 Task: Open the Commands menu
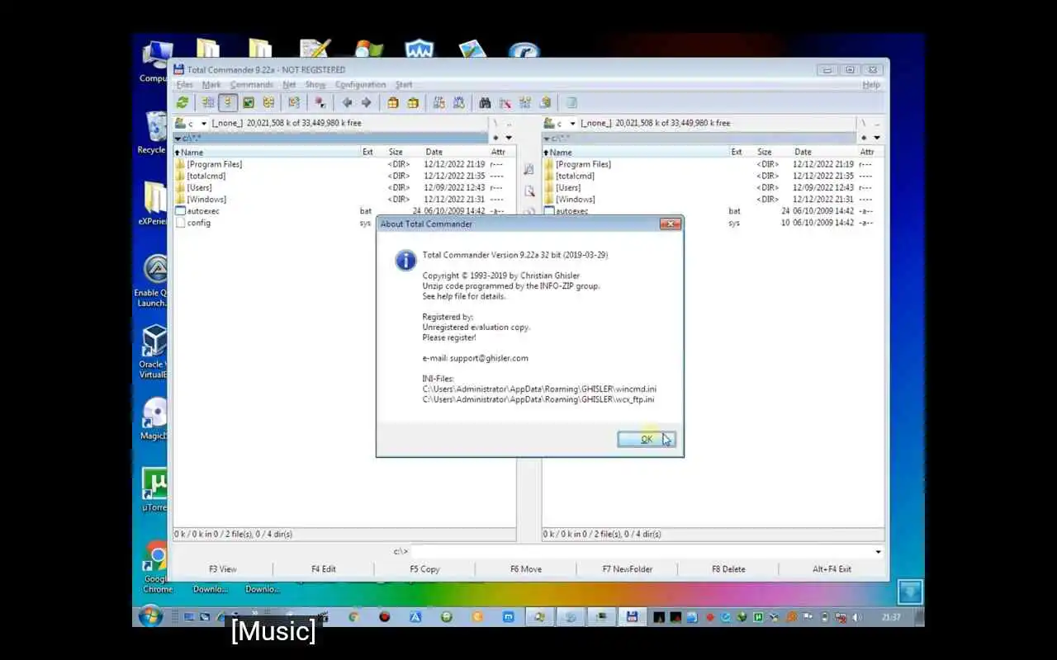252,85
